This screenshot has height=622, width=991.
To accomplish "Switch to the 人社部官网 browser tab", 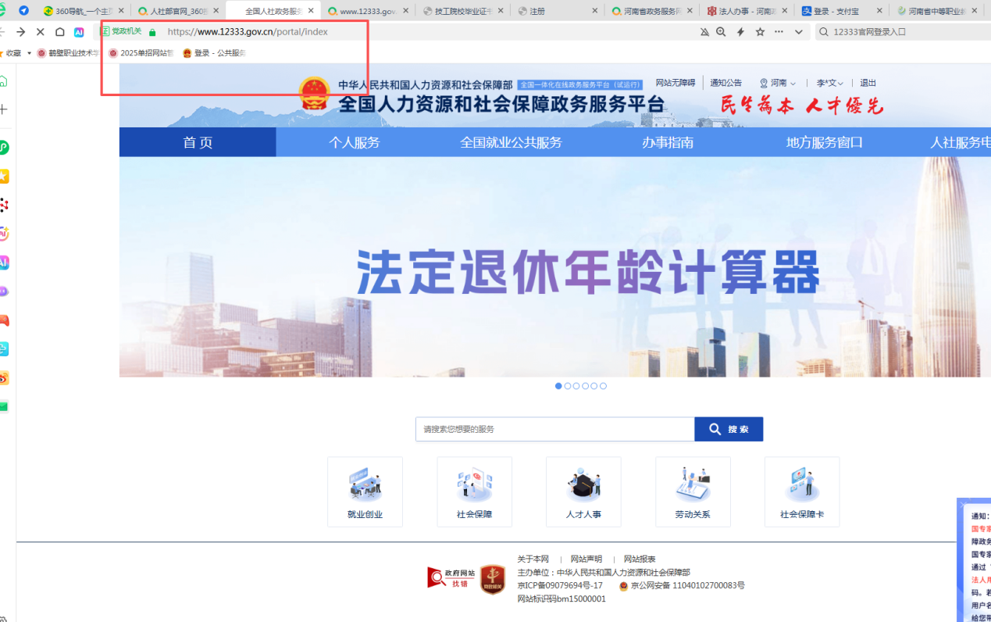I will click(178, 11).
